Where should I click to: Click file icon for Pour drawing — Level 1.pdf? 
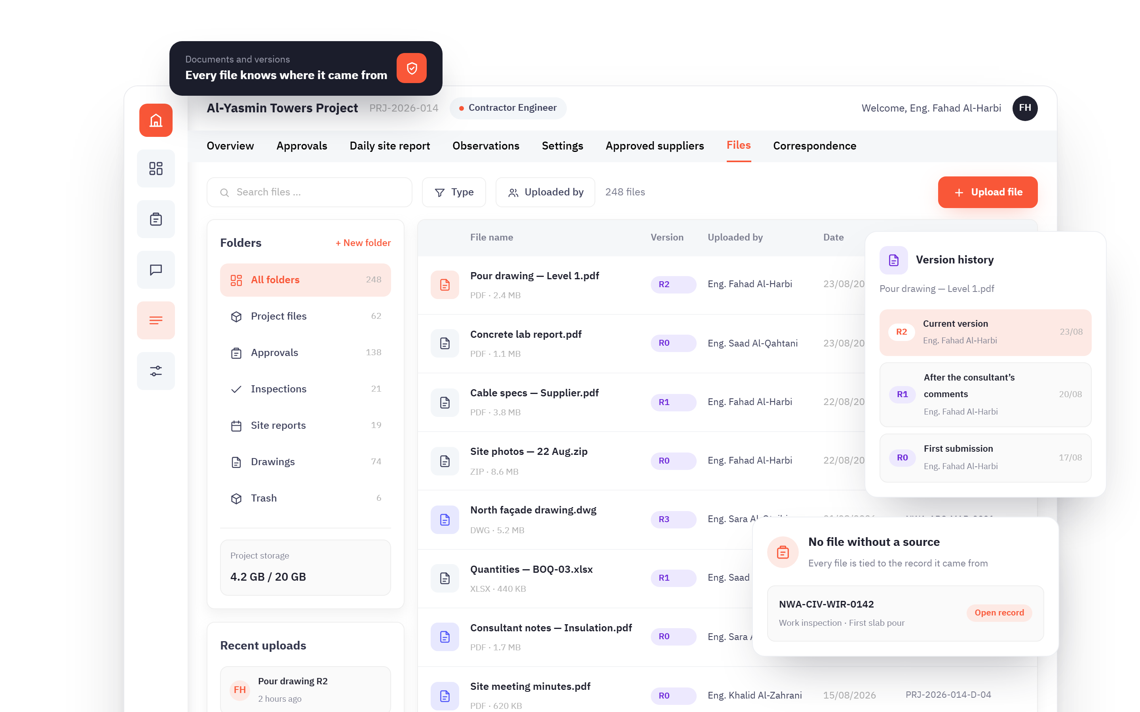coord(445,285)
